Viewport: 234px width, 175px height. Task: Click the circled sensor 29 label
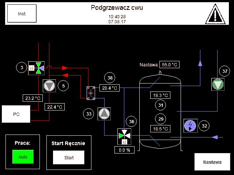[x=161, y=119]
